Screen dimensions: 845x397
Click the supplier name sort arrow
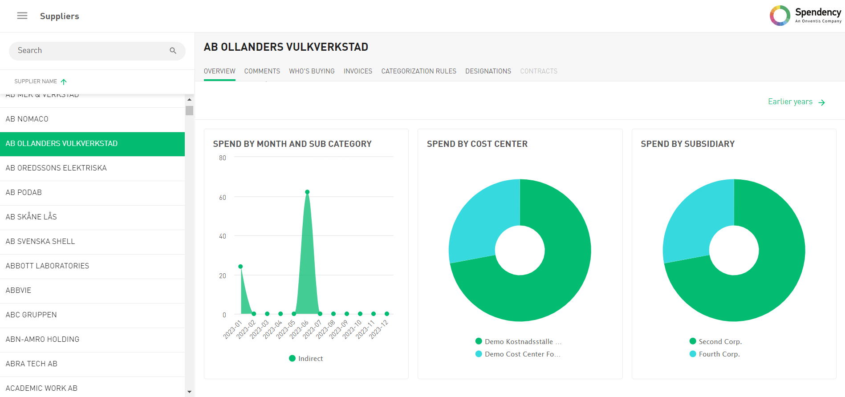64,82
